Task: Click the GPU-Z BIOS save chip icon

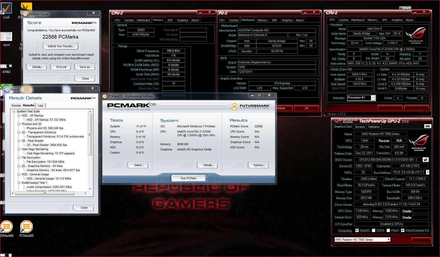Action: 426,159
